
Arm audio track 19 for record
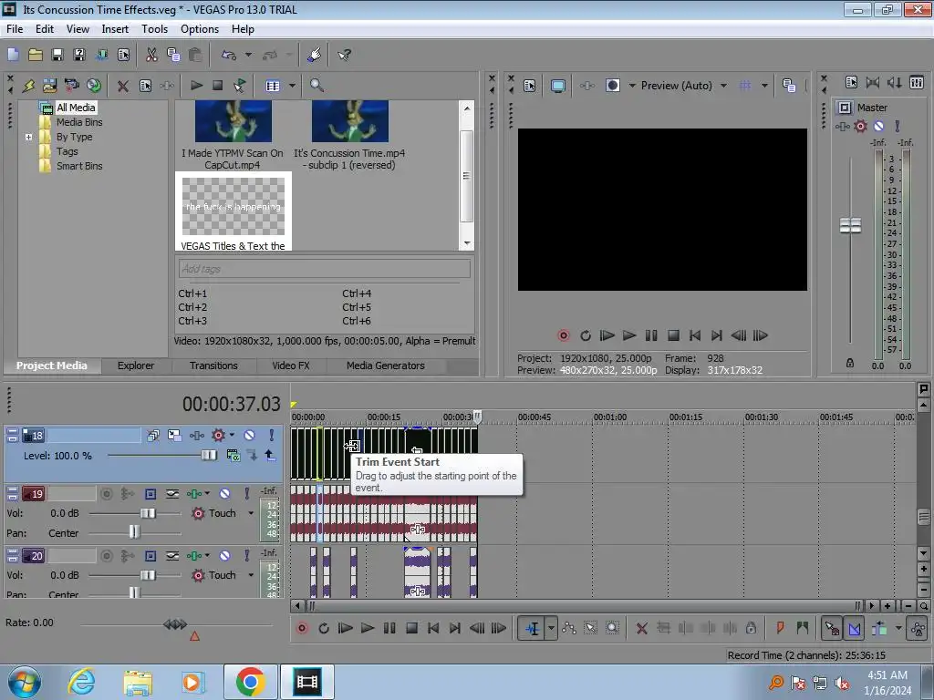[x=106, y=493]
